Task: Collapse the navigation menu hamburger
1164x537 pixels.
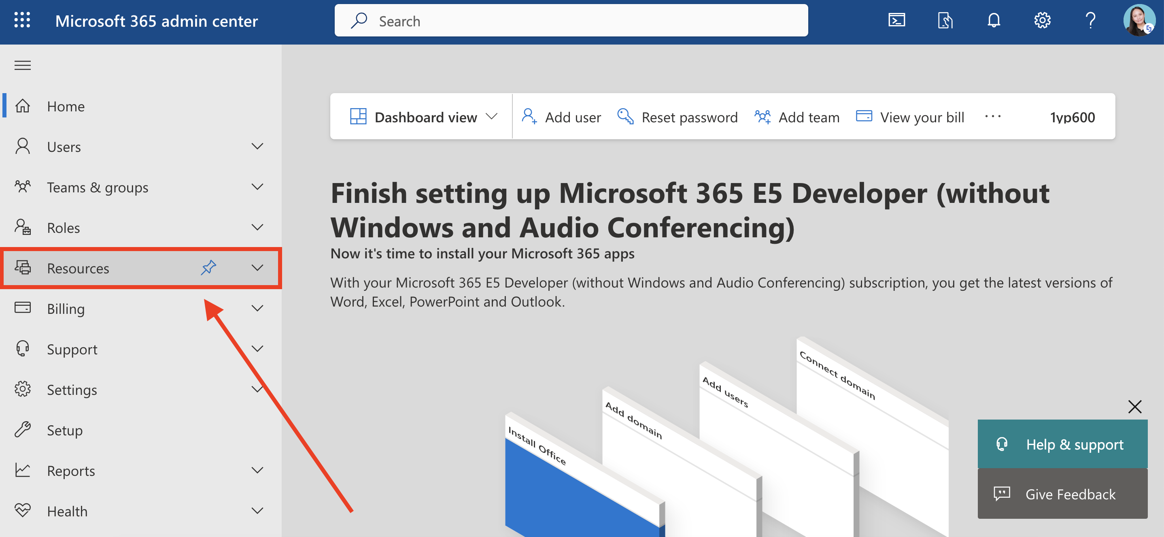Action: [23, 66]
